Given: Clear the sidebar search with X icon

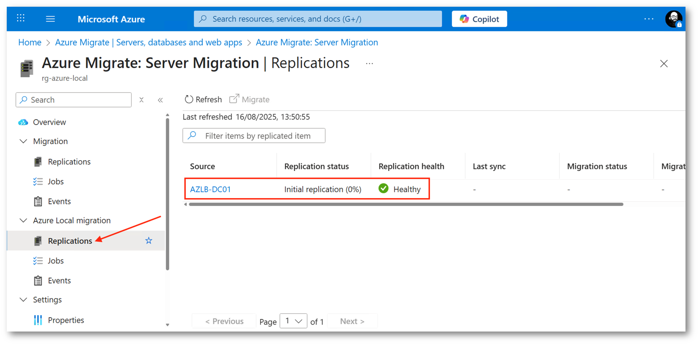Looking at the screenshot, I should point(141,100).
